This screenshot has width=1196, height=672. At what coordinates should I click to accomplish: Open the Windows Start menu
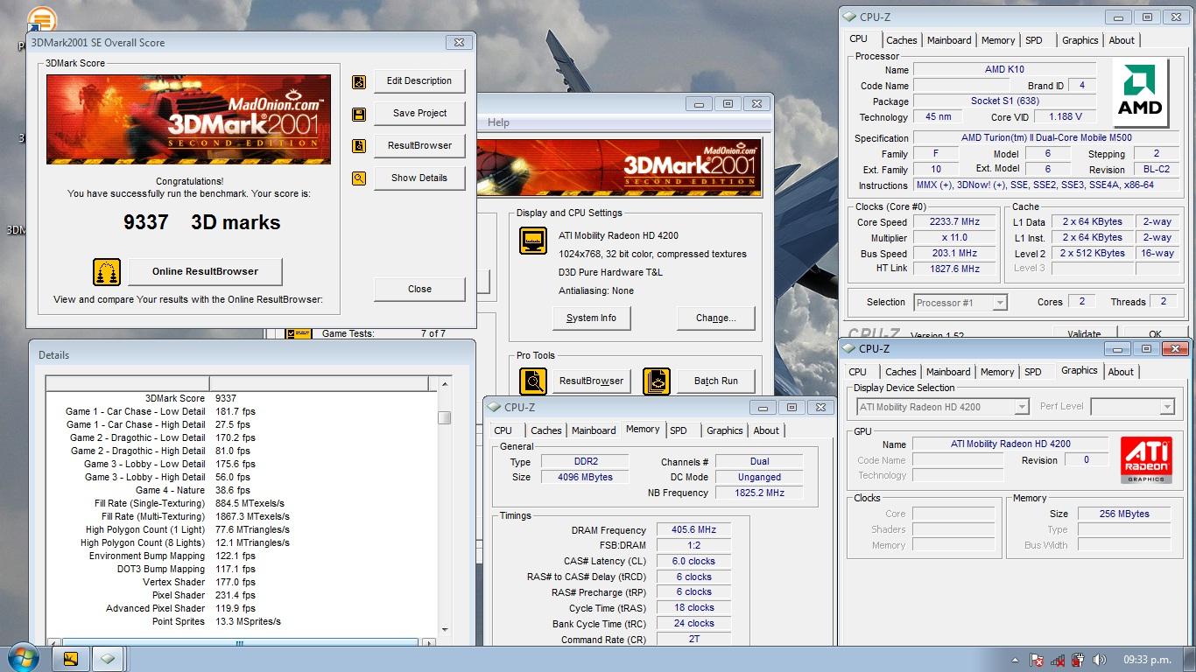point(21,658)
